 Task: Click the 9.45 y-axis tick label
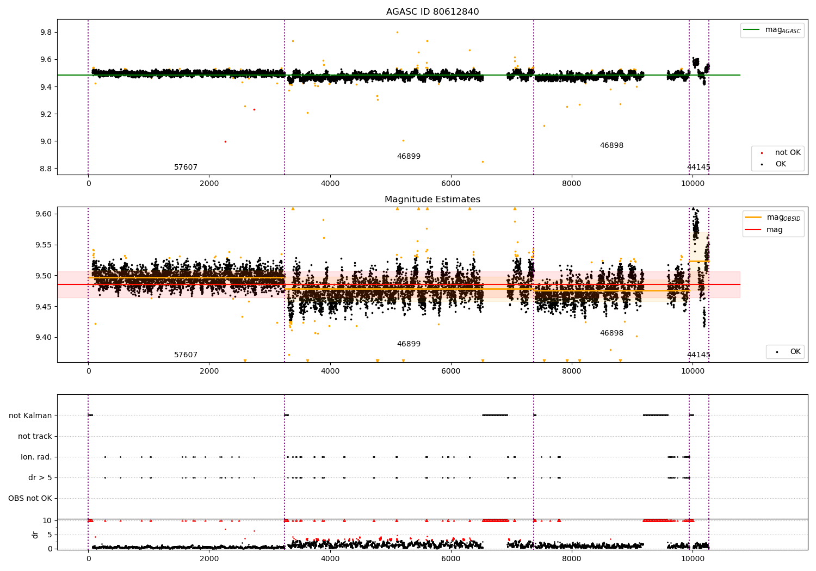44,307
